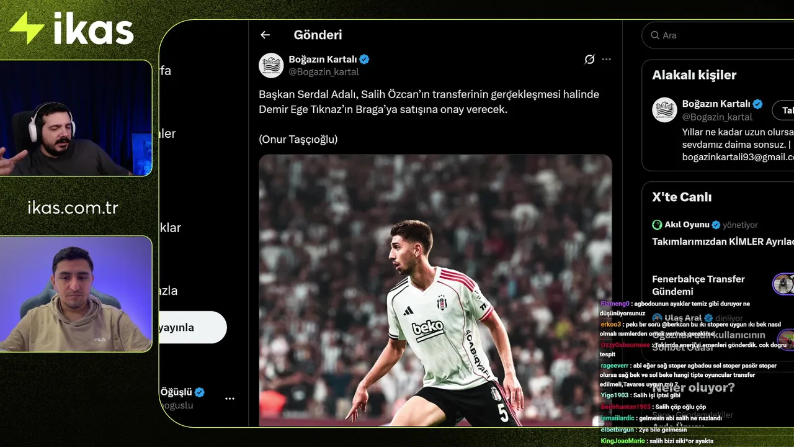Screen dimensions: 794x447
Task: Open the player photo in the post
Action: (435, 290)
